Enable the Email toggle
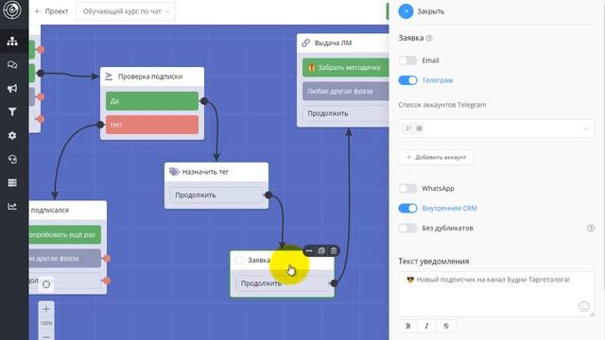The height and width of the screenshot is (340, 605). (x=407, y=60)
